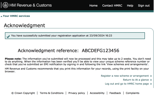Image resolution: width=154 pixels, height=96 pixels.
Task: Log out and go to HMRC home page
Action: [127, 84]
